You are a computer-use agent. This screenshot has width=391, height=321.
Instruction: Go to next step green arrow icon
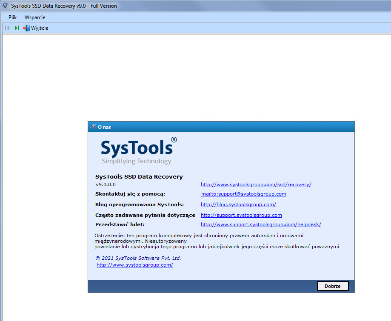point(17,28)
